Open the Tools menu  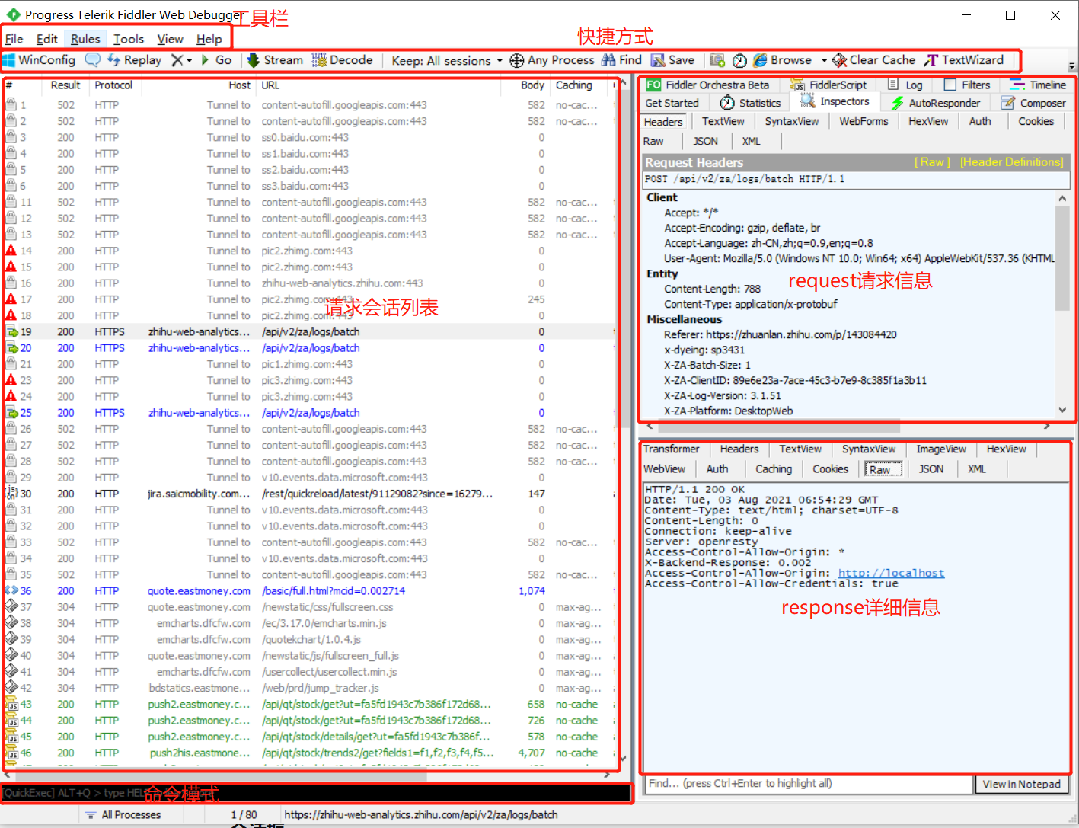129,39
